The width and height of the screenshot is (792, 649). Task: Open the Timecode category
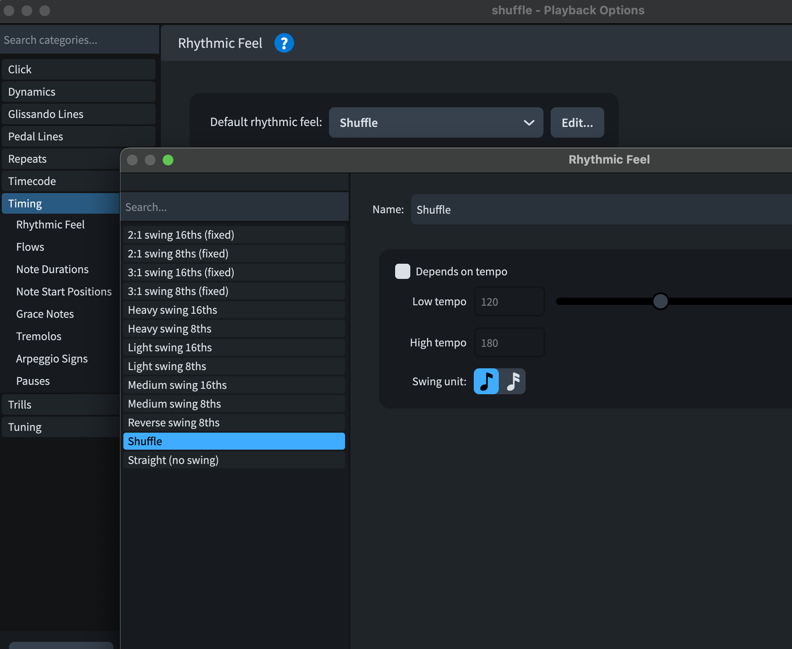coord(61,181)
